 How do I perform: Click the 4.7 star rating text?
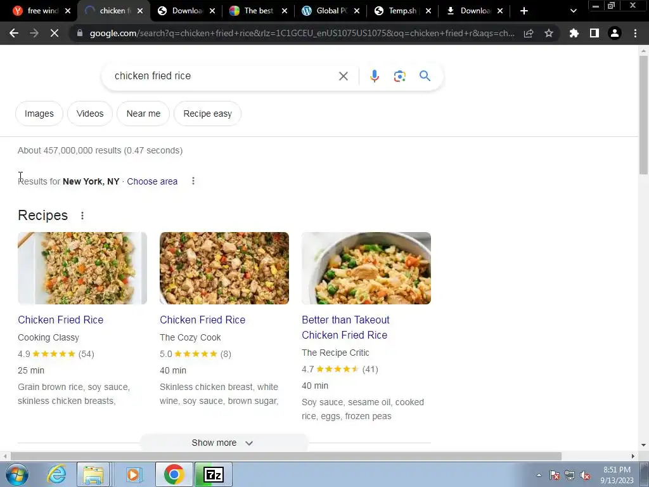[307, 369]
